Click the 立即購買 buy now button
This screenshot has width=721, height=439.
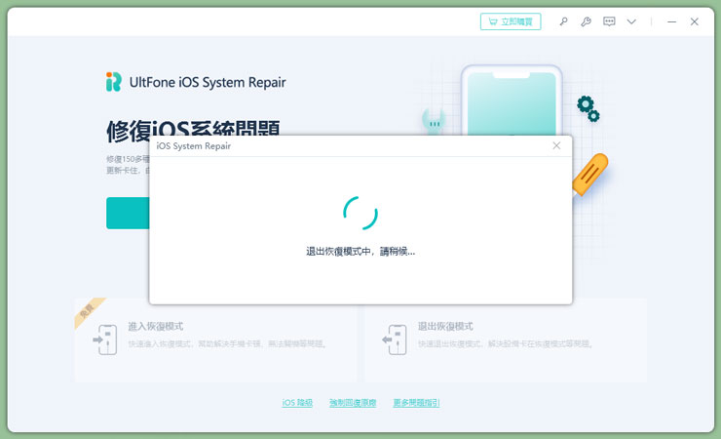click(511, 21)
